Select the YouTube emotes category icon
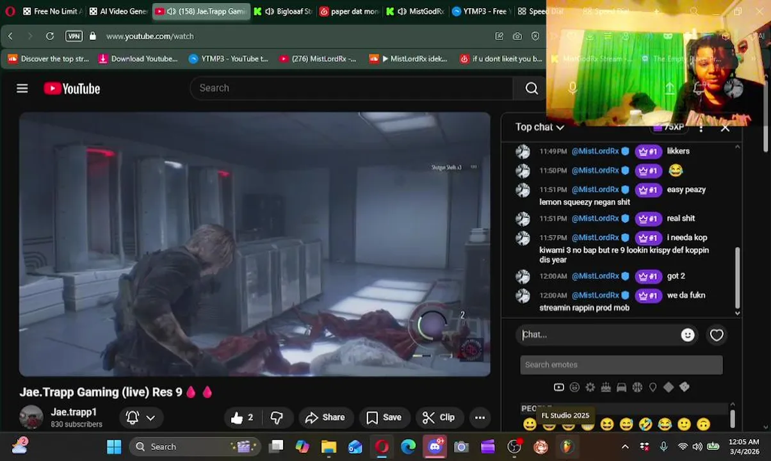The height and width of the screenshot is (461, 771). tap(558, 387)
